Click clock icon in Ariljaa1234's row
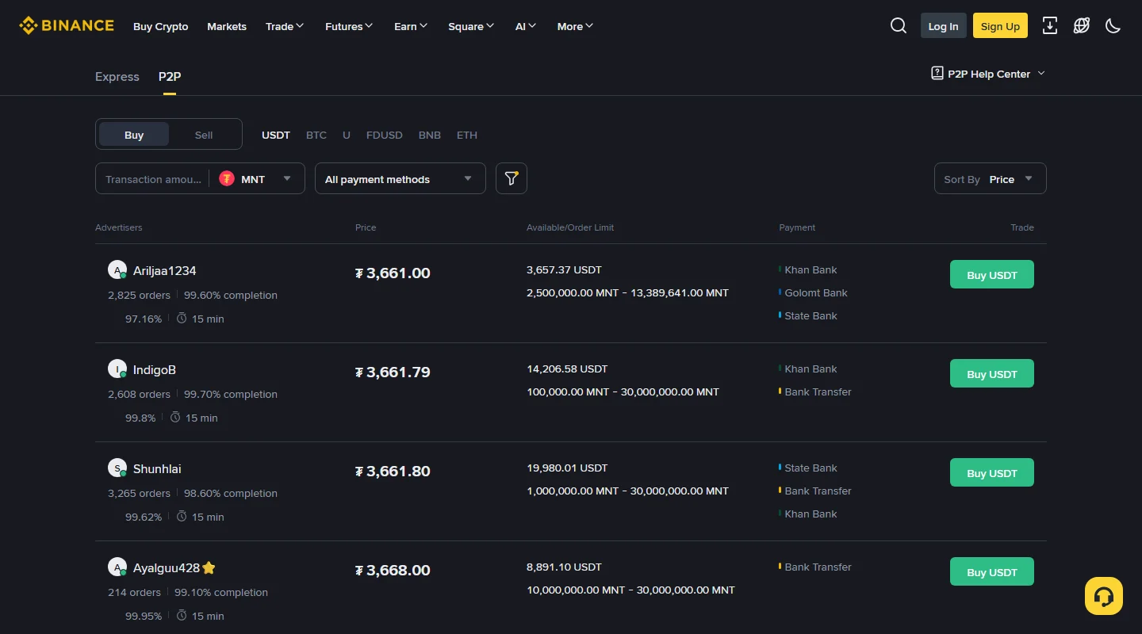Viewport: 1142px width, 634px height. (x=182, y=318)
